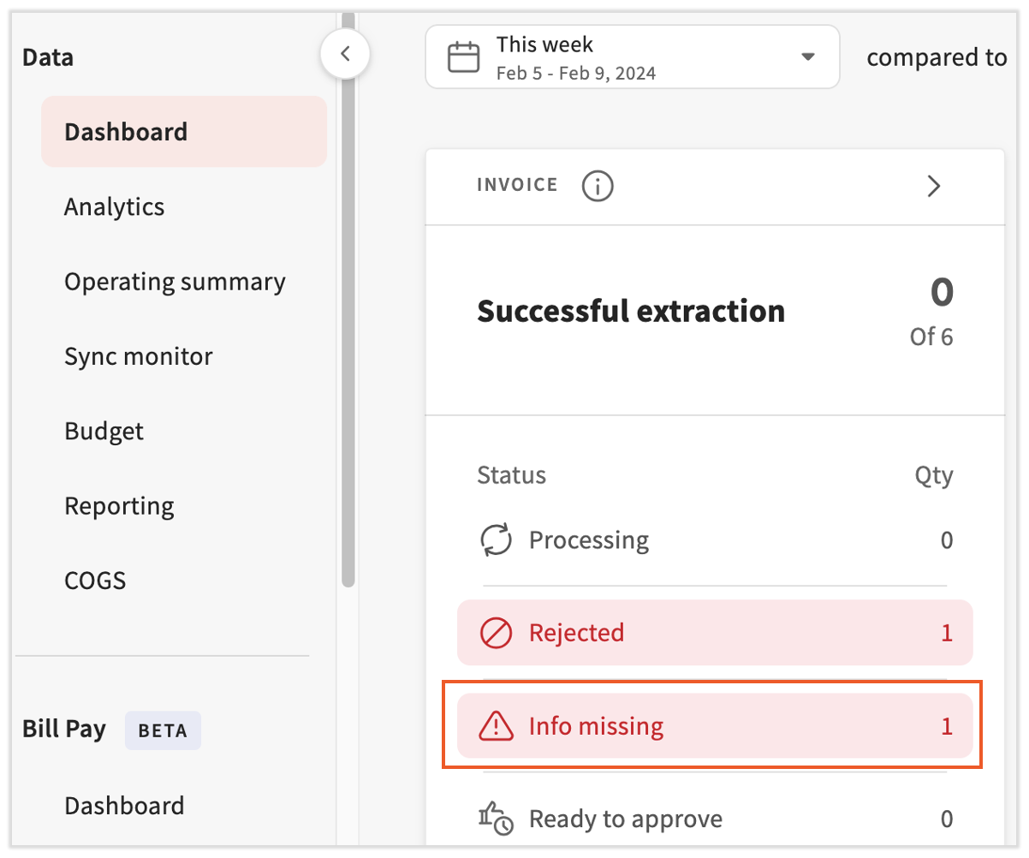This screenshot has height=858, width=1029.
Task: Click the warning triangle on Info missing row
Action: click(x=497, y=725)
